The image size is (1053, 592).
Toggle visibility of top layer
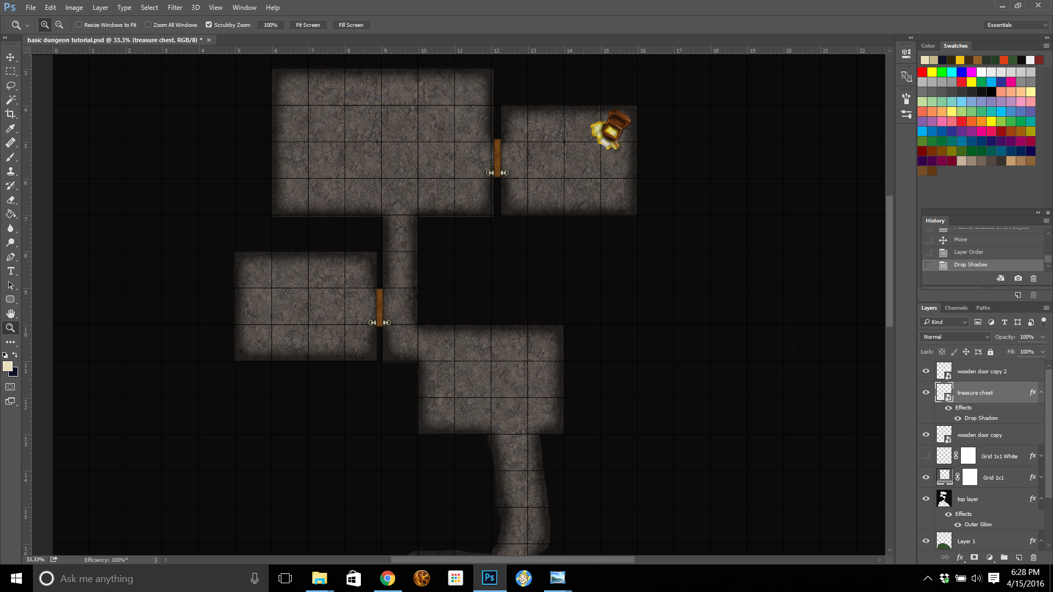click(926, 499)
